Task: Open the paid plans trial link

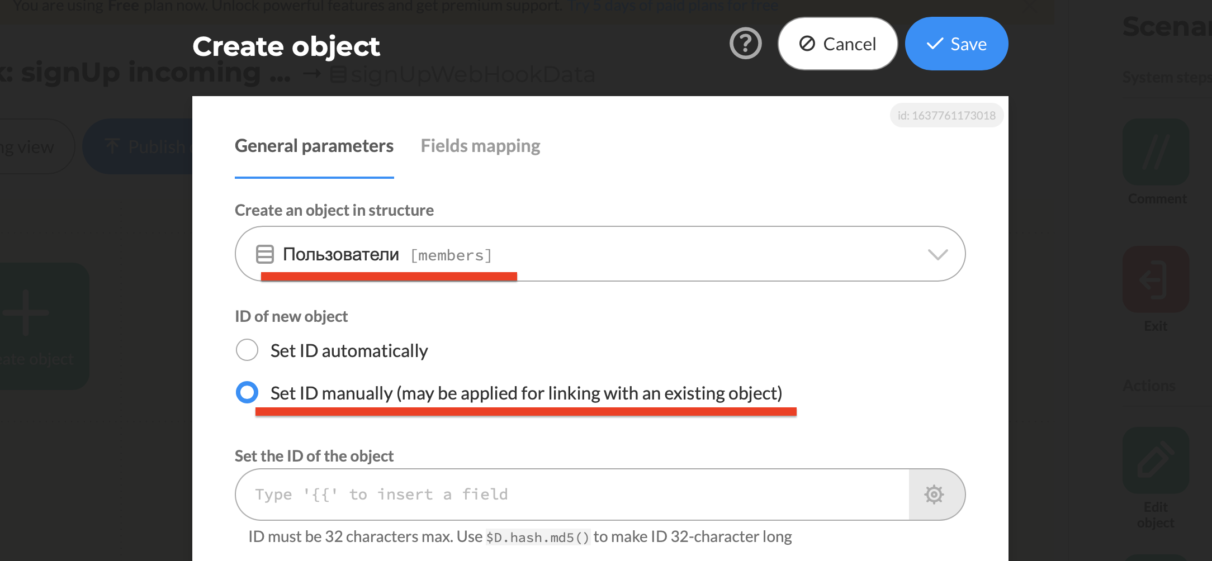Action: pos(673,6)
